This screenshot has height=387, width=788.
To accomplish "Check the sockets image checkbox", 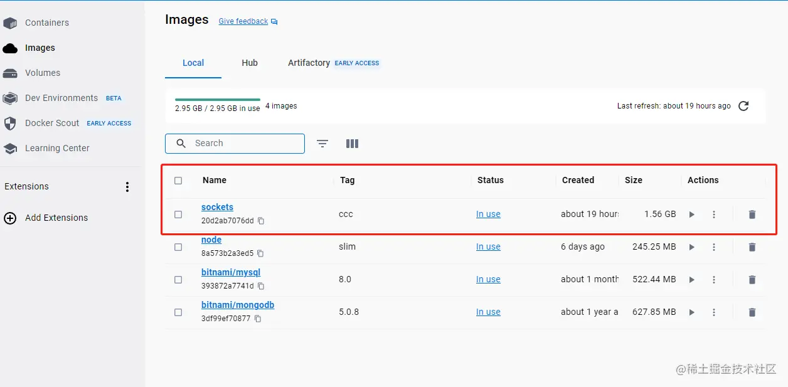I will pyautogui.click(x=178, y=215).
